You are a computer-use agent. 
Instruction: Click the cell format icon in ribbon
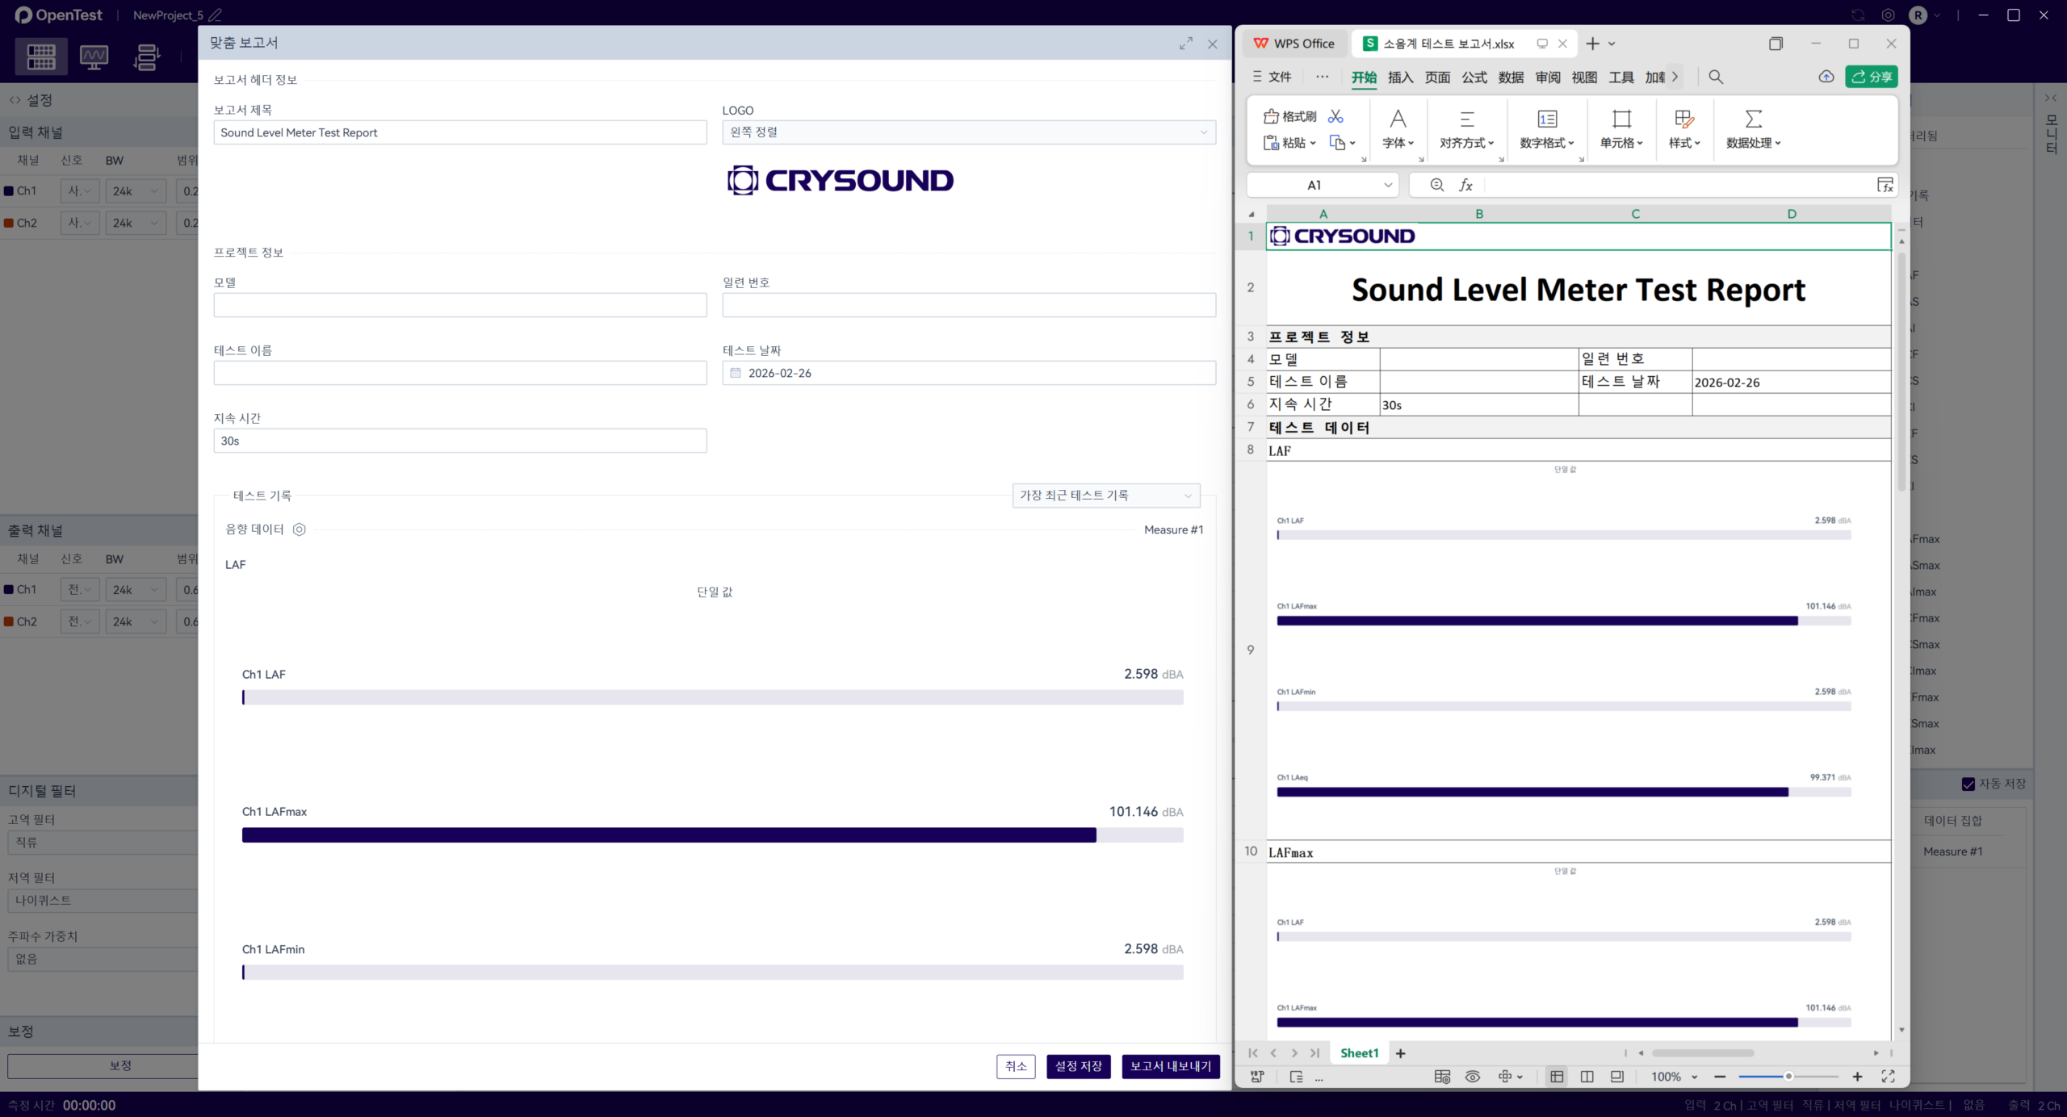pyautogui.click(x=1621, y=119)
